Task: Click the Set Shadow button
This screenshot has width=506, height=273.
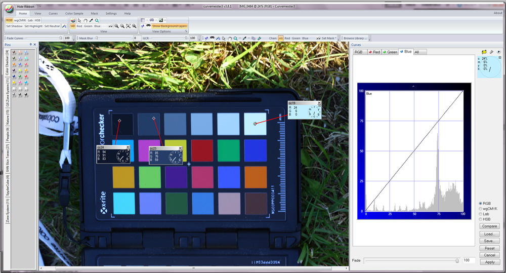Action: [14, 26]
